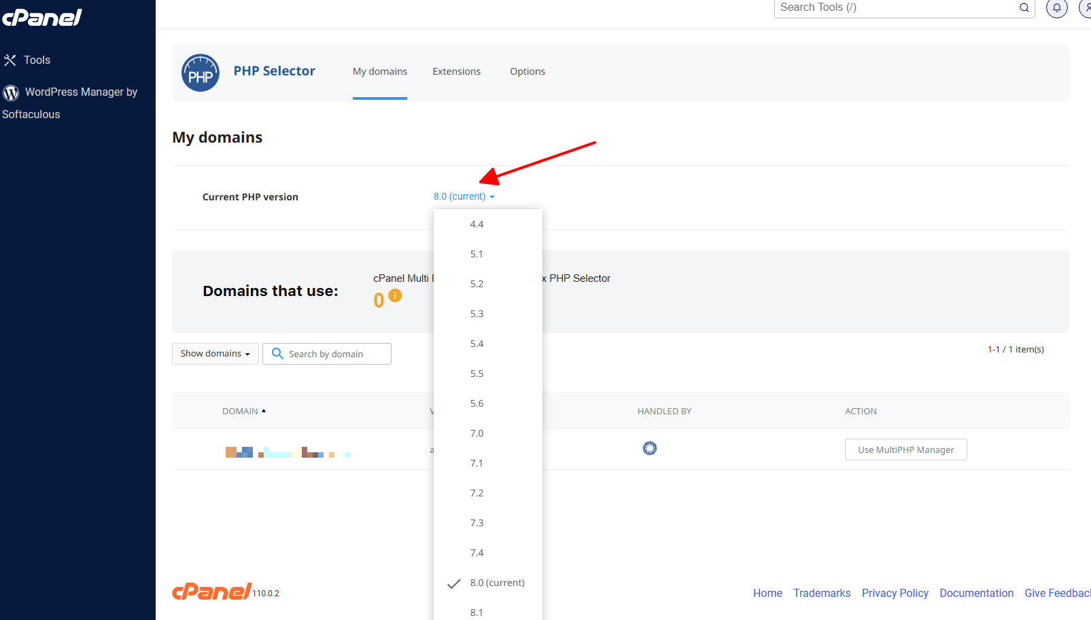Expand the current PHP version dropdown
Screen dimensions: 1091x620
pos(464,196)
